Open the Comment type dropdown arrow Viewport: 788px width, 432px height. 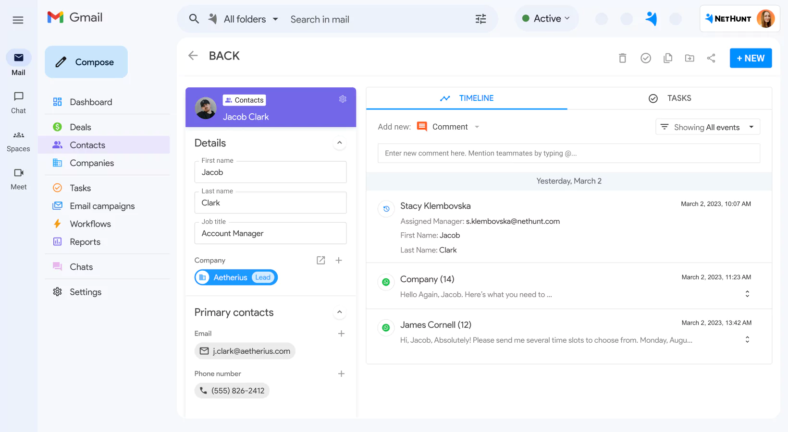(477, 127)
